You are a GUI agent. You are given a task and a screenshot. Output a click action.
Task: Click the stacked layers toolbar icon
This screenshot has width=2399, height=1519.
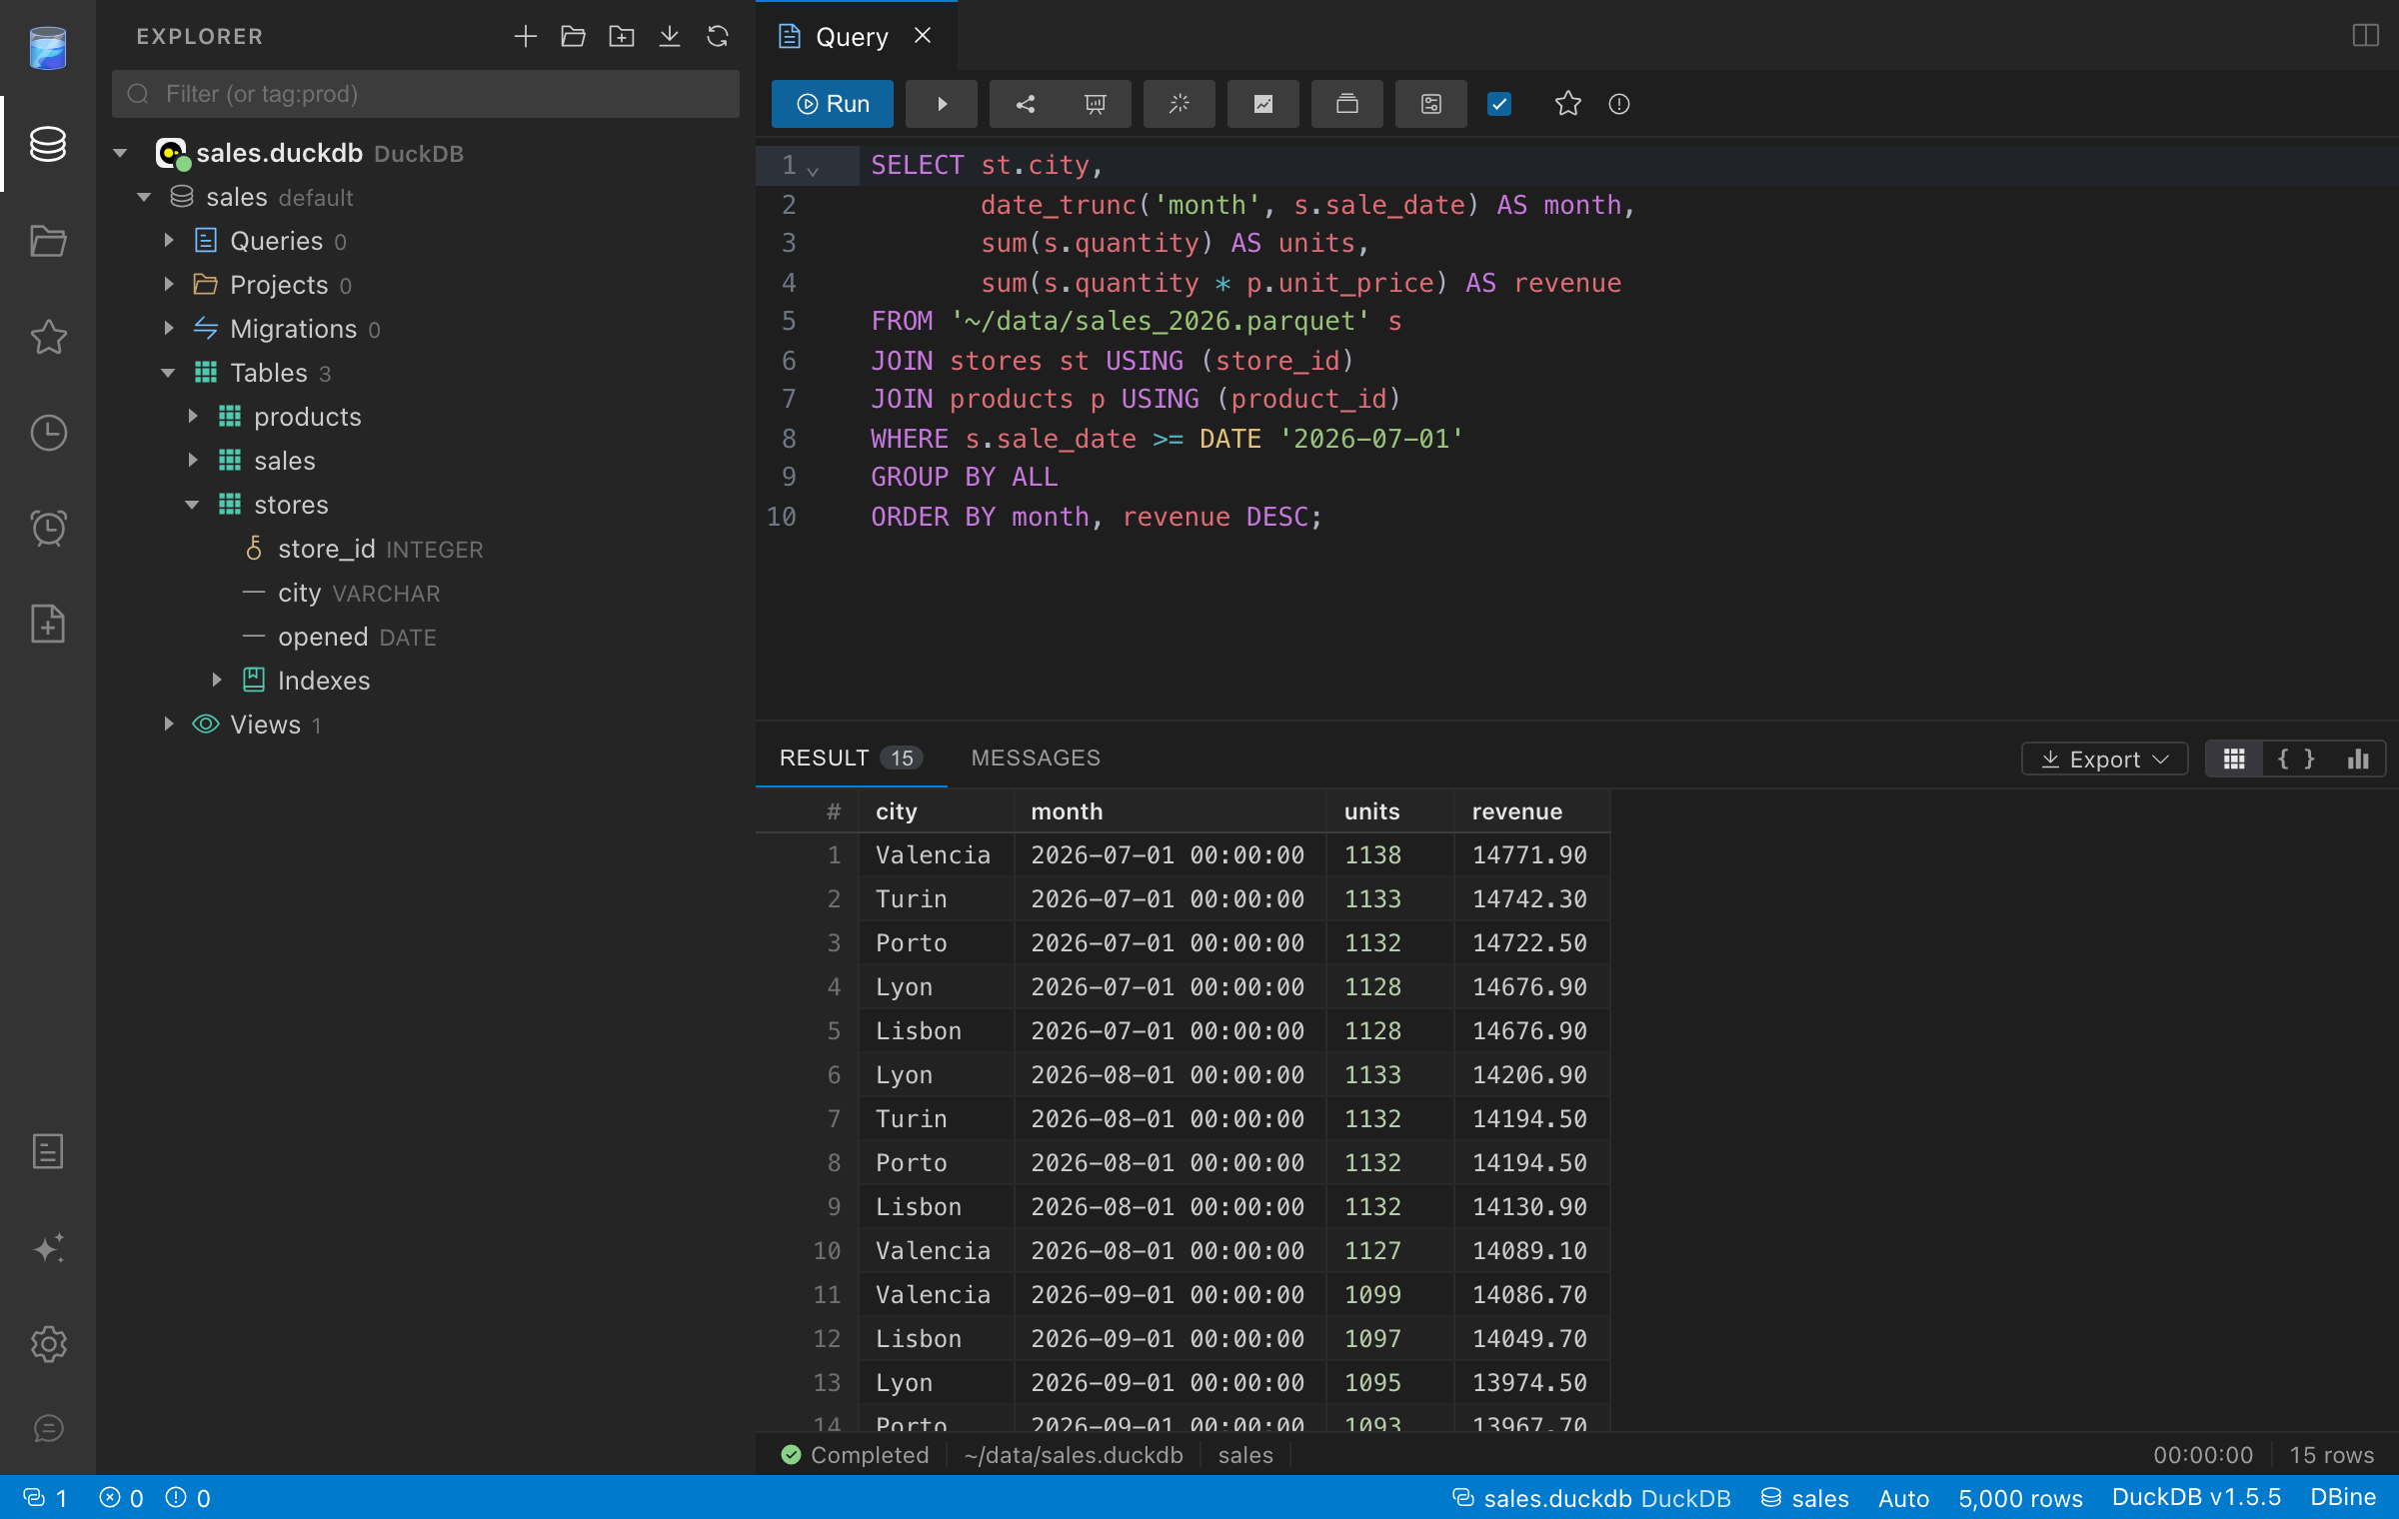click(1346, 104)
